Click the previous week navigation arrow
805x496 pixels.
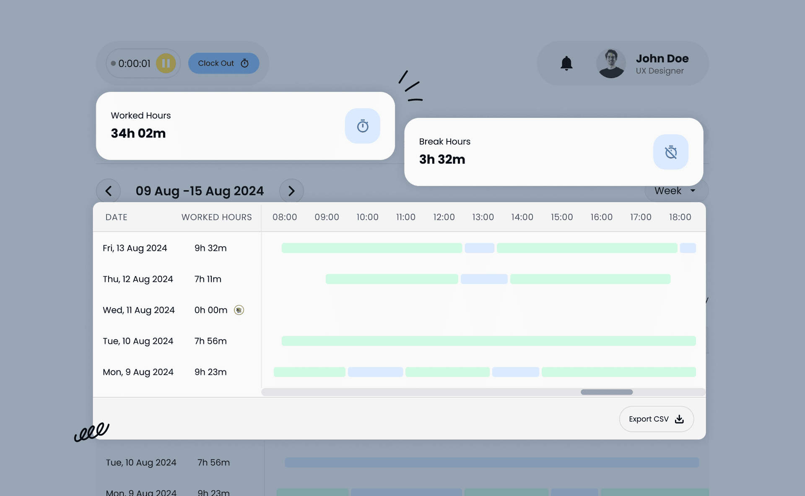point(108,191)
